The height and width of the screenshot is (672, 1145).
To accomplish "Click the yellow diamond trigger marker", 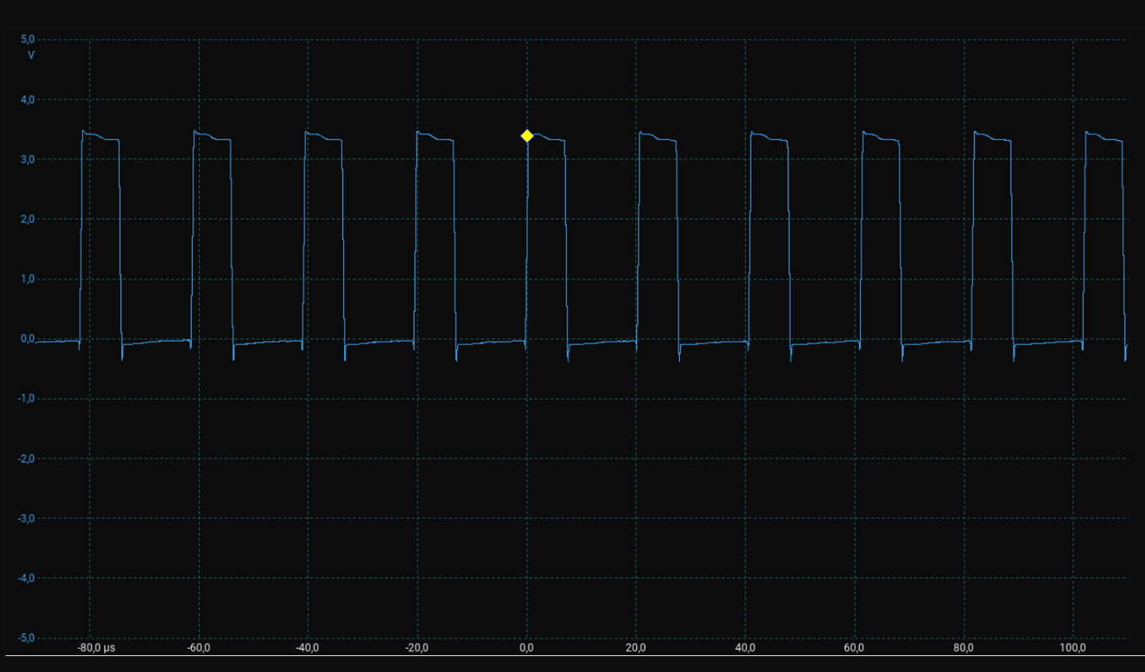I will pos(526,136).
